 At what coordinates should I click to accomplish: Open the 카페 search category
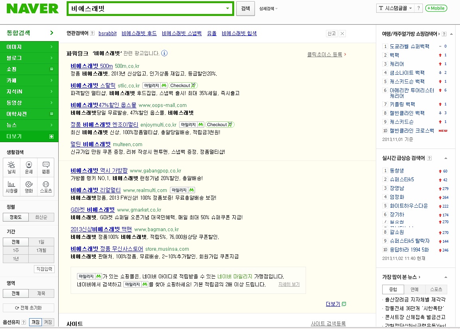(x=30, y=80)
